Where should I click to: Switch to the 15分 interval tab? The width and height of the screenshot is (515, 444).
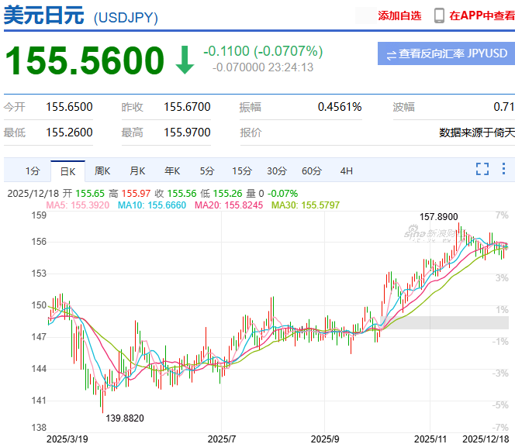(x=242, y=170)
